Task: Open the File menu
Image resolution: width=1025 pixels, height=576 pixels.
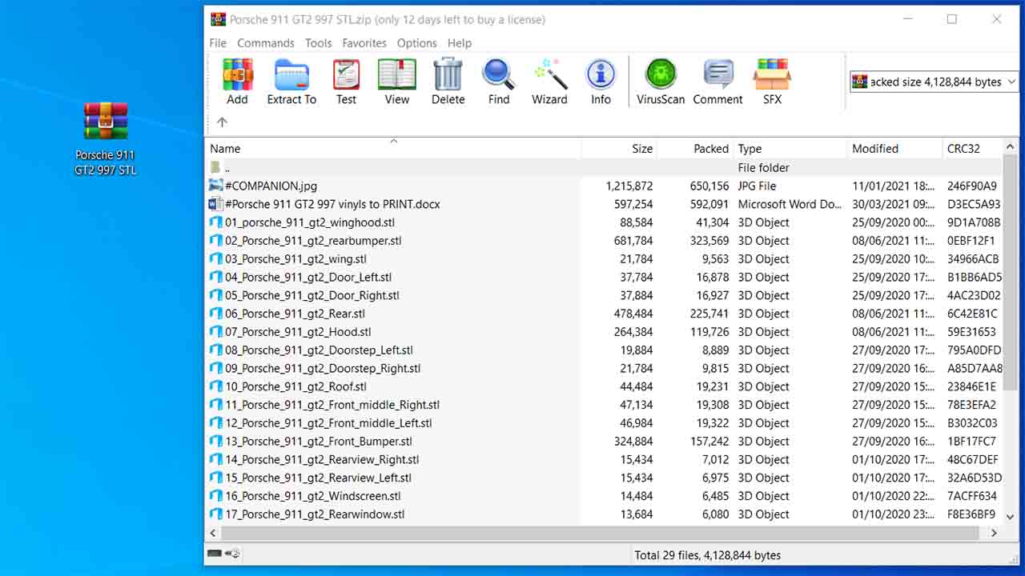Action: pos(218,43)
